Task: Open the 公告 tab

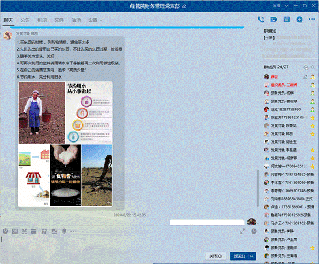Action: (25, 20)
